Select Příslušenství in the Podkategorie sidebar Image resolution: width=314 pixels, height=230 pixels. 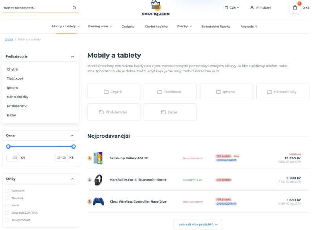[17, 106]
